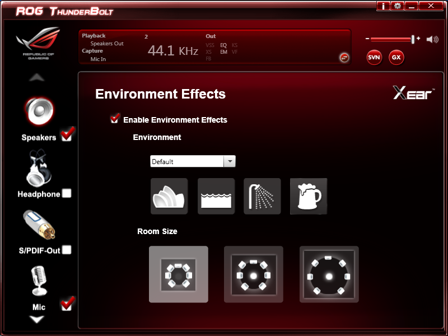Viewport: 448px width, 336px height.
Task: Click the Xear logo
Action: [x=414, y=93]
